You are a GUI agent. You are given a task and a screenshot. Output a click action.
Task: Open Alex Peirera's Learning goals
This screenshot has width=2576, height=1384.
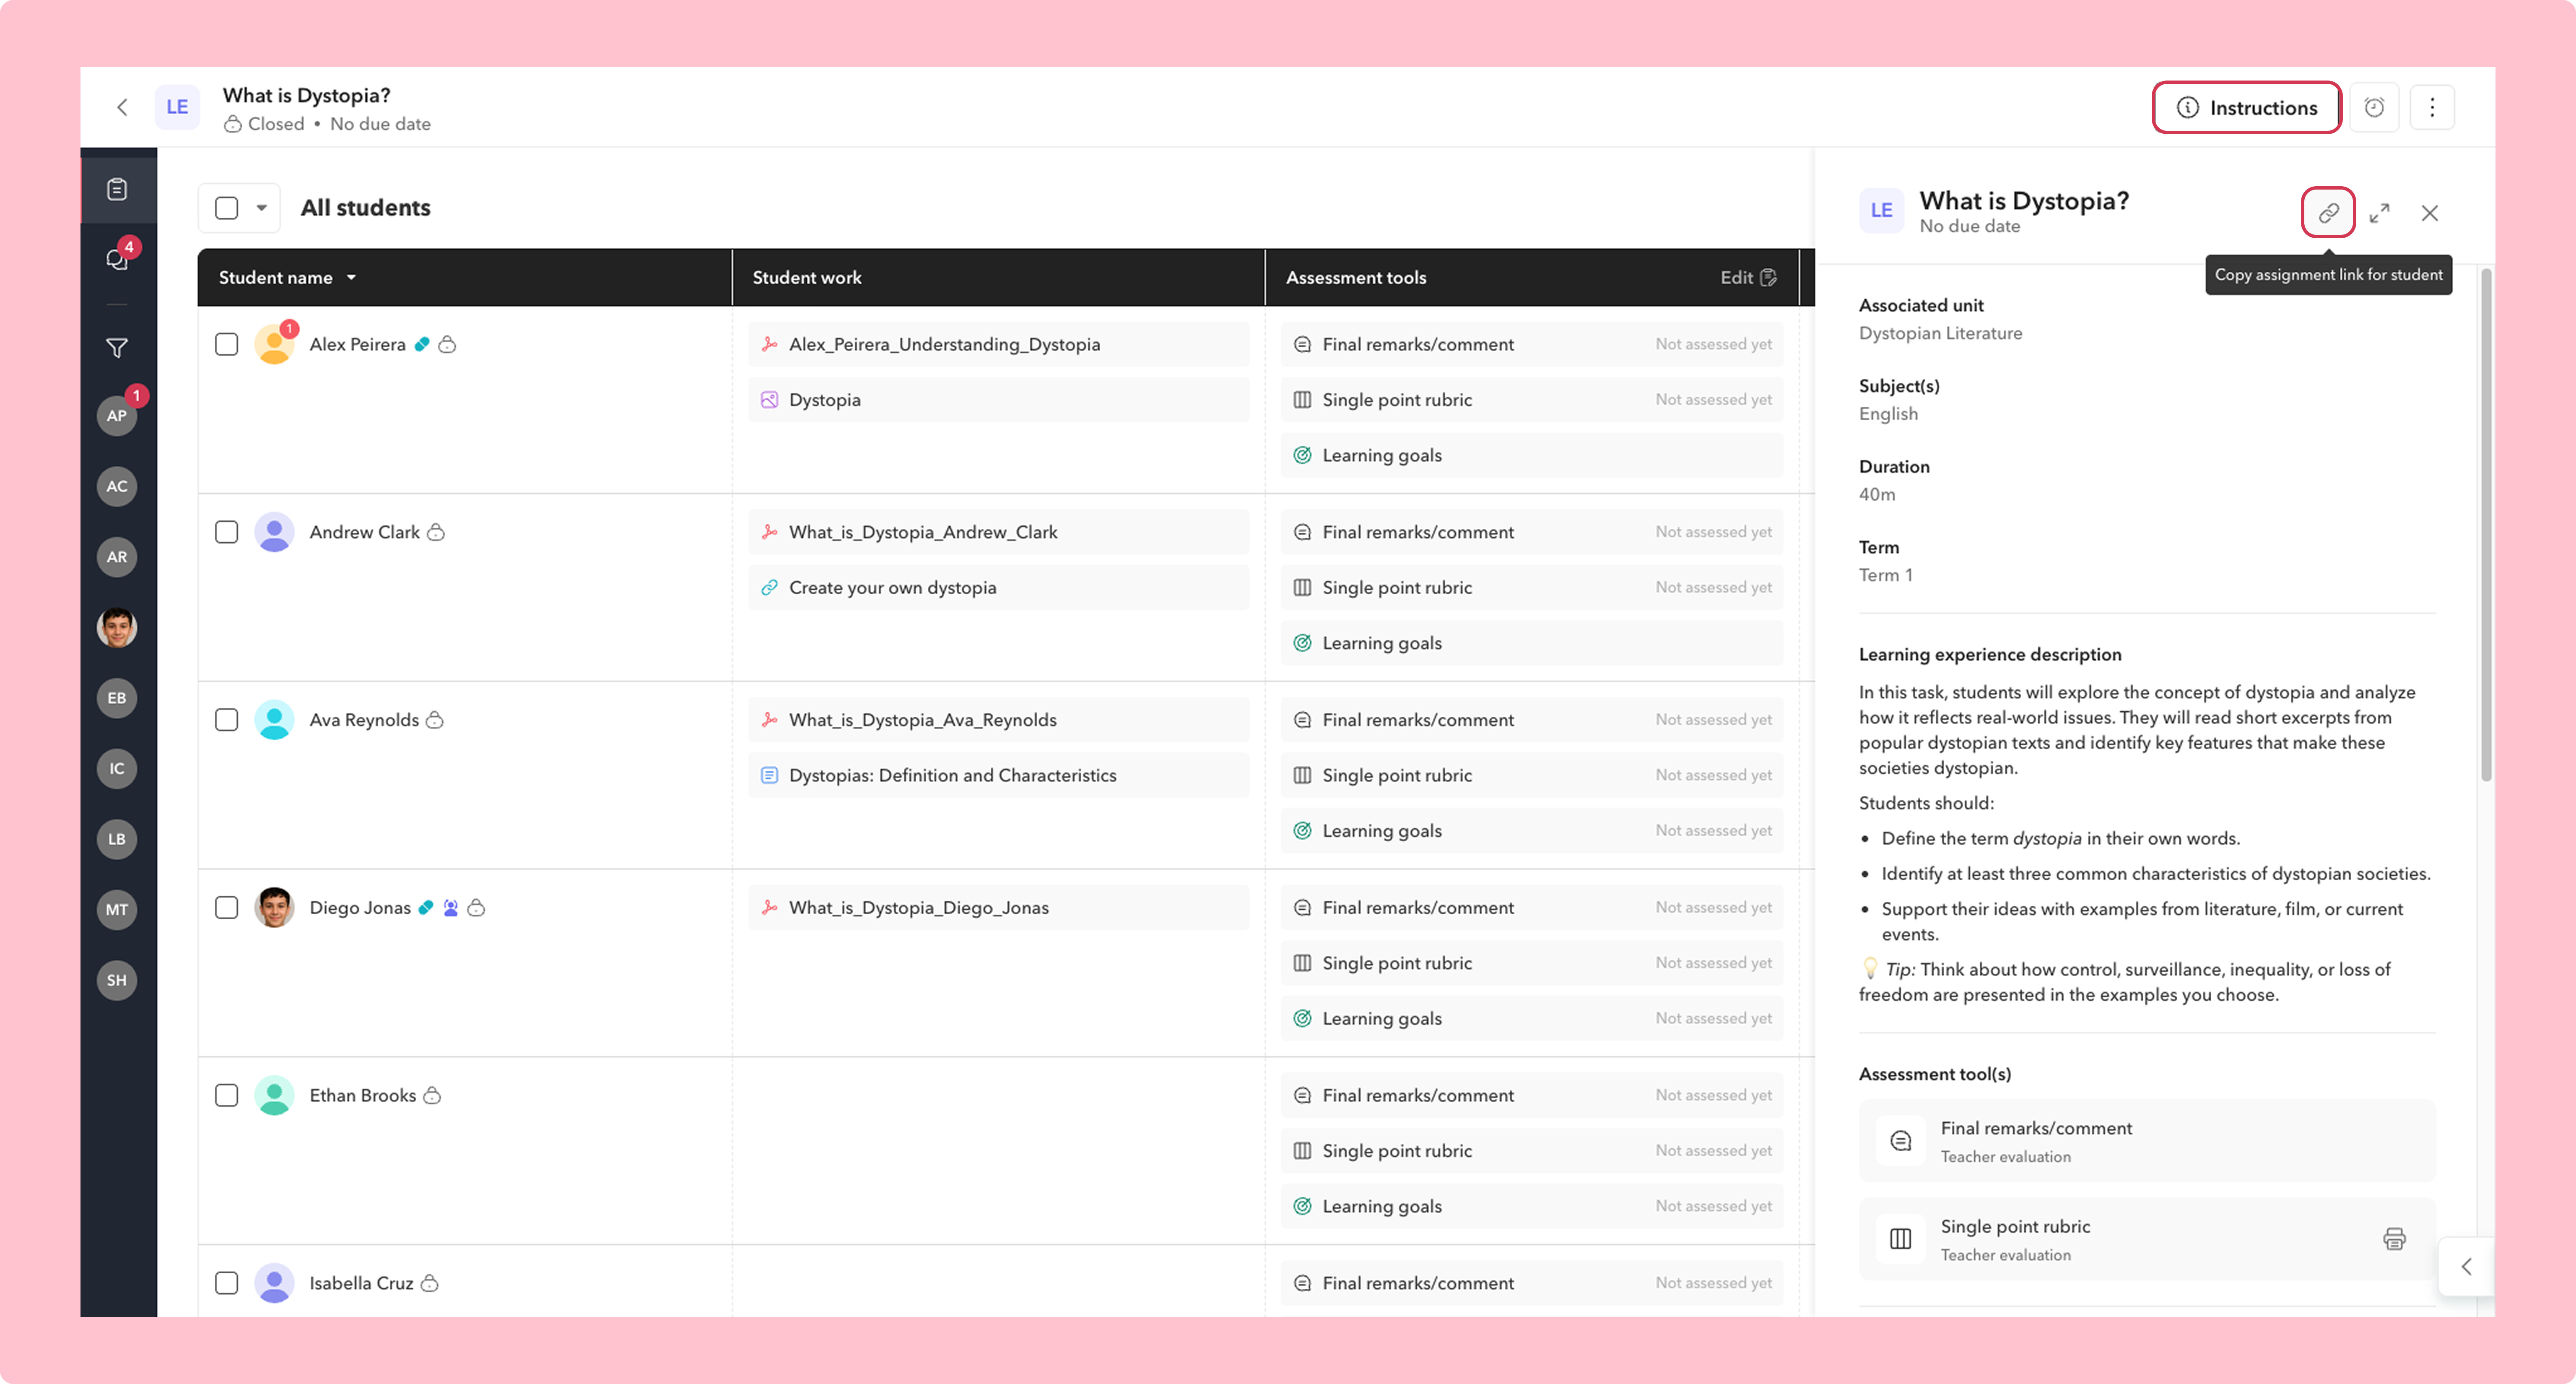[x=1532, y=455]
